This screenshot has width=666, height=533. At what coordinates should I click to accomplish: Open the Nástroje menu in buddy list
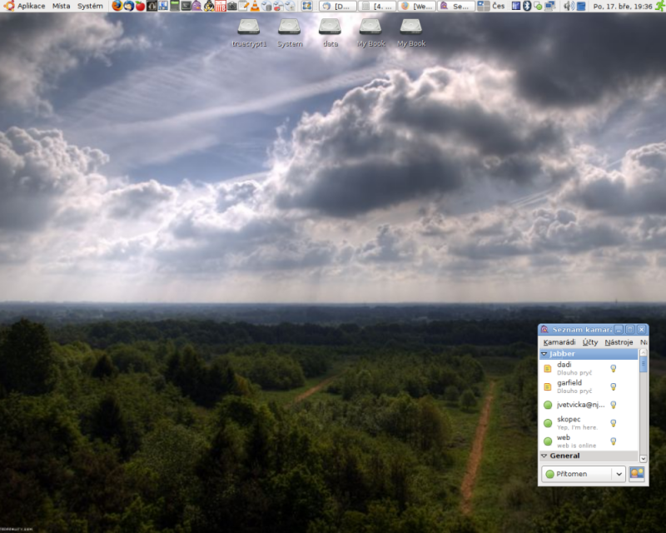pos(619,342)
